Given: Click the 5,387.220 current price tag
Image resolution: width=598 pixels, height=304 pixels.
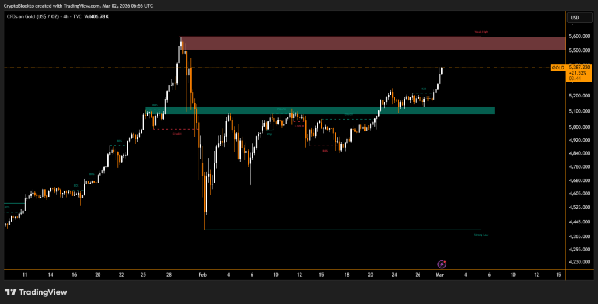Looking at the screenshot, I should coord(580,68).
